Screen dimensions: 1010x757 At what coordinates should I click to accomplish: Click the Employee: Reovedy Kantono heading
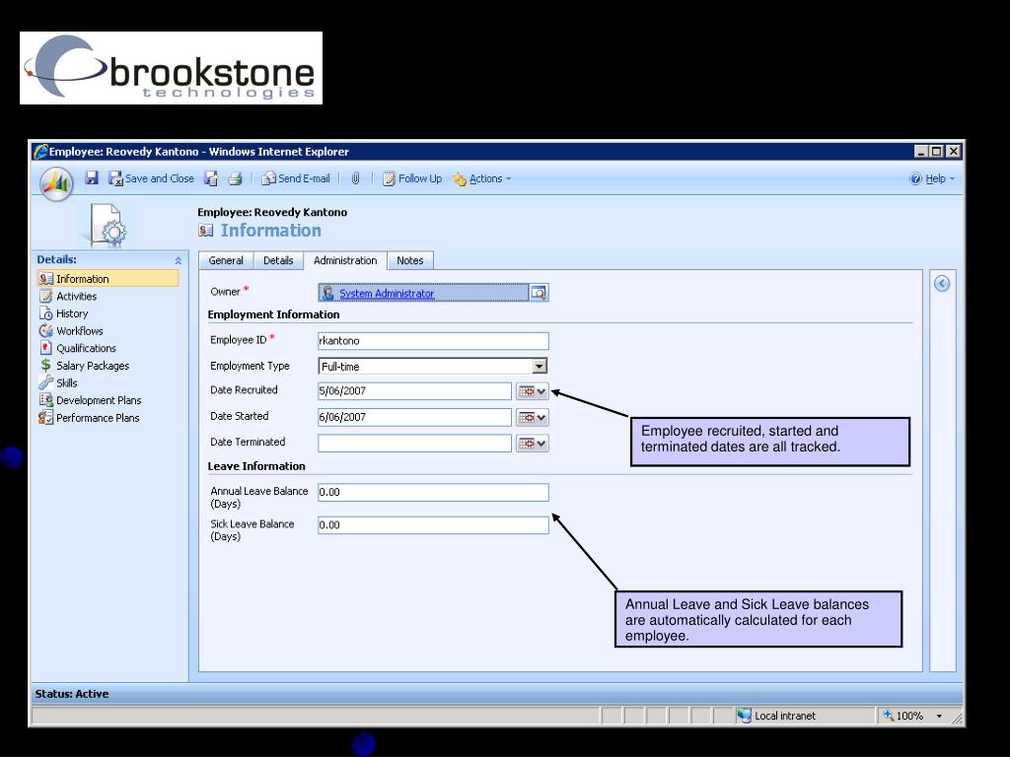(x=272, y=212)
